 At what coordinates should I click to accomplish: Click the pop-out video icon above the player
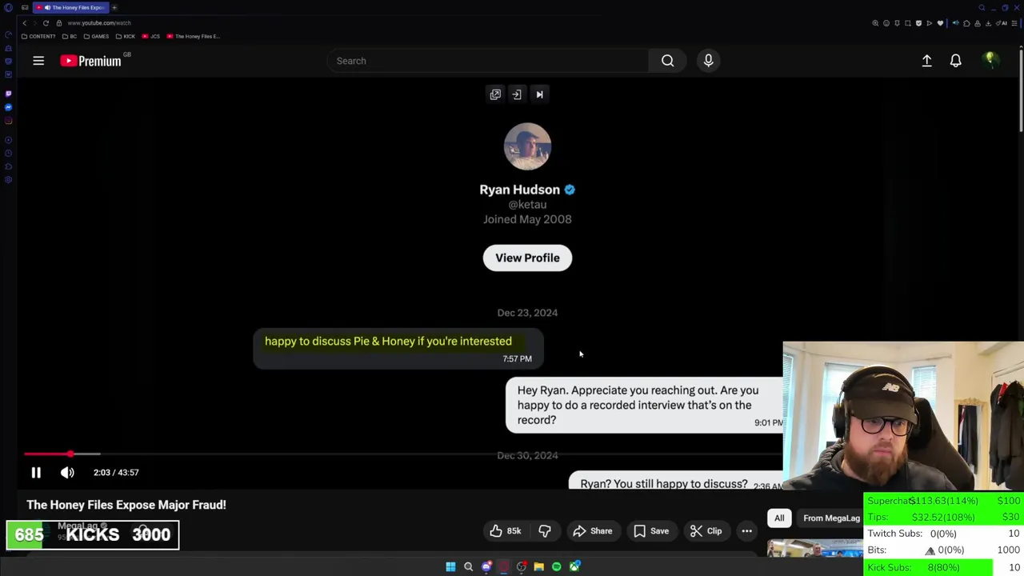tap(495, 94)
